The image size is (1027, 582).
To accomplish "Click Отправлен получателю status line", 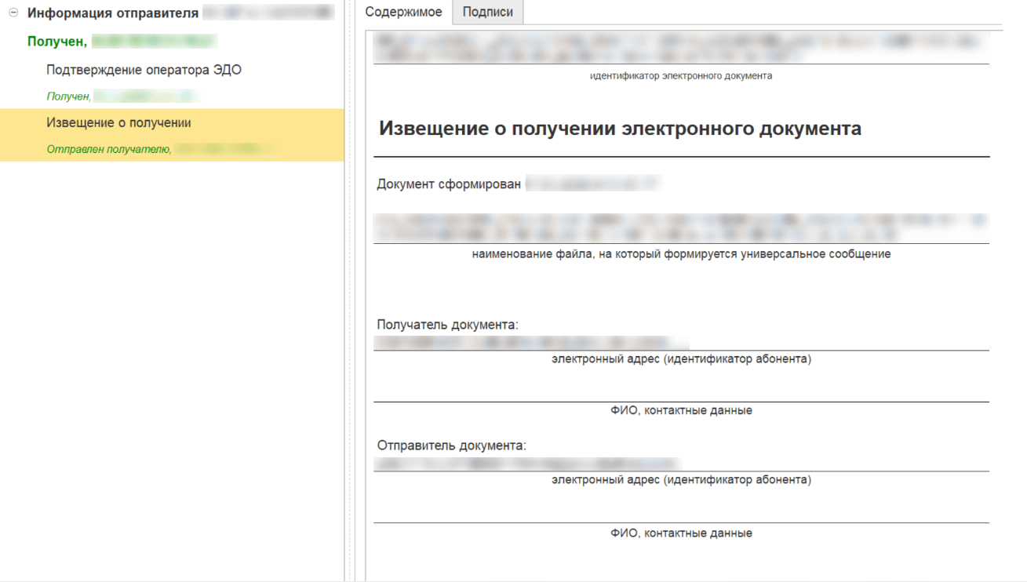I will coord(108,149).
